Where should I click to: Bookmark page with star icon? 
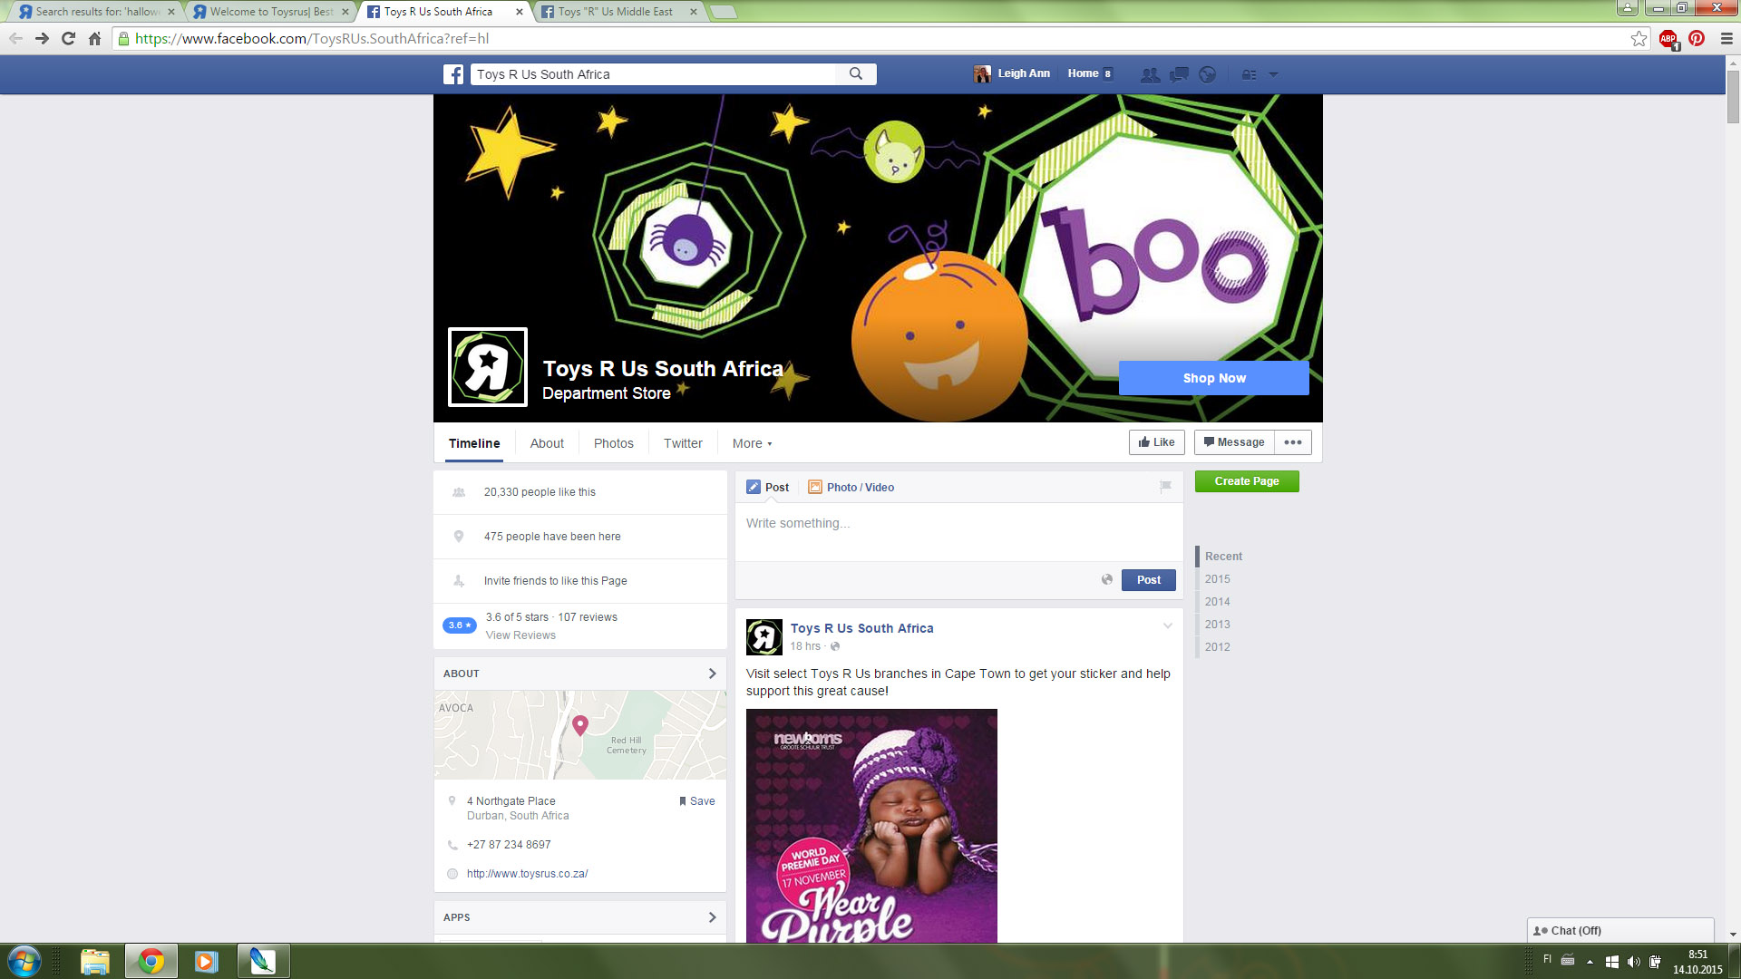tap(1639, 39)
